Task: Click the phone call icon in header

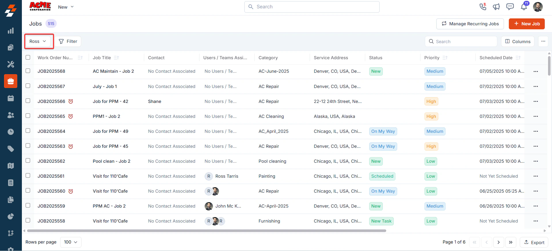Action: point(483,7)
